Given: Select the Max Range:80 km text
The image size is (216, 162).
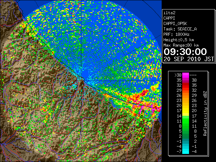Looking at the screenshot, I should 181,45.
